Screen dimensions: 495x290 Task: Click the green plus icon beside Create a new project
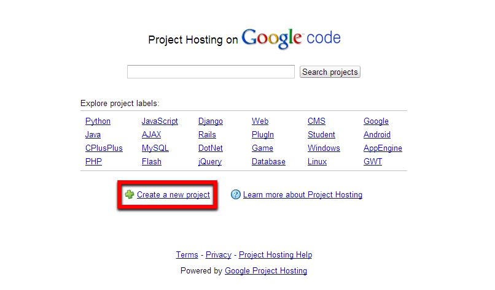point(130,194)
